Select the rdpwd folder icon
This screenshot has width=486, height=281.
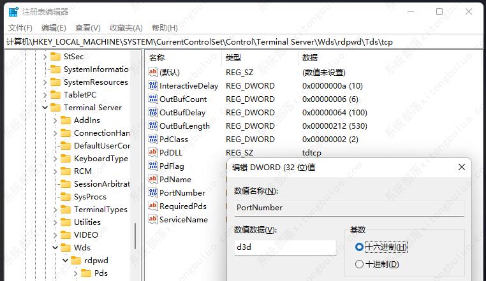tap(75, 260)
